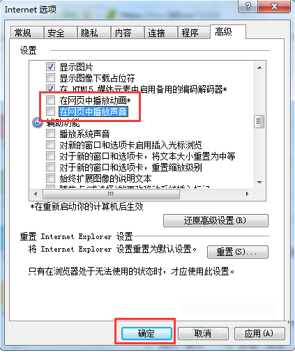
Task: Click the settings list scroll up arrow
Action: 259,68
